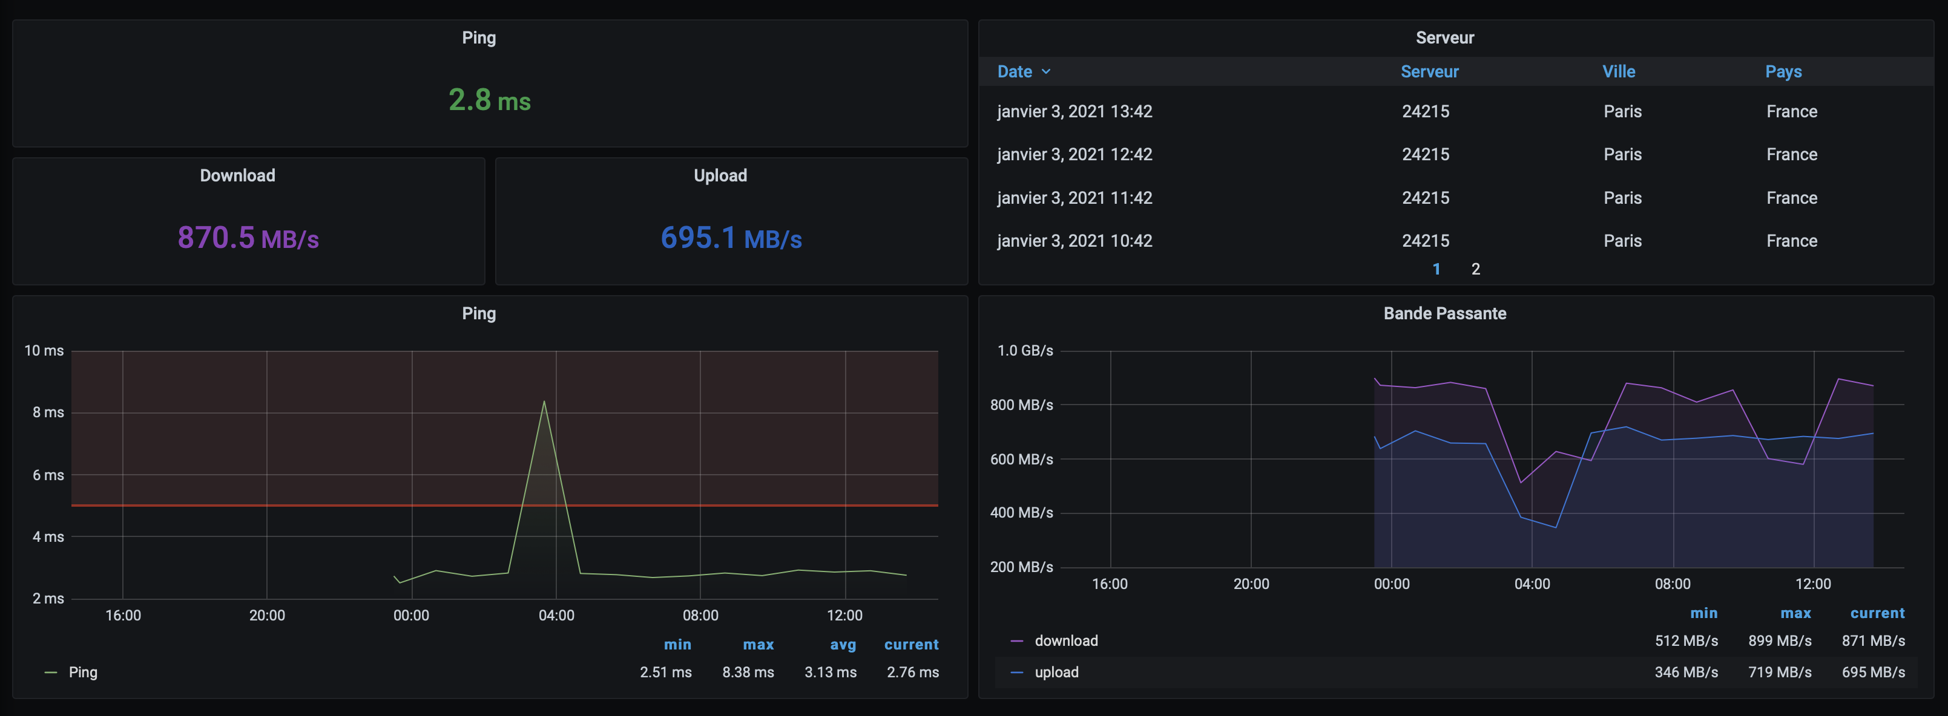
Task: Open the Download stat panel title menu
Action: pyautogui.click(x=237, y=175)
